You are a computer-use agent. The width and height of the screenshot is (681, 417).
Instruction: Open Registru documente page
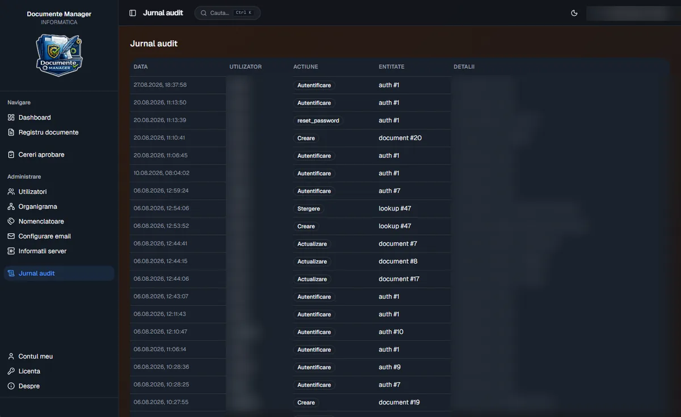tap(59, 132)
